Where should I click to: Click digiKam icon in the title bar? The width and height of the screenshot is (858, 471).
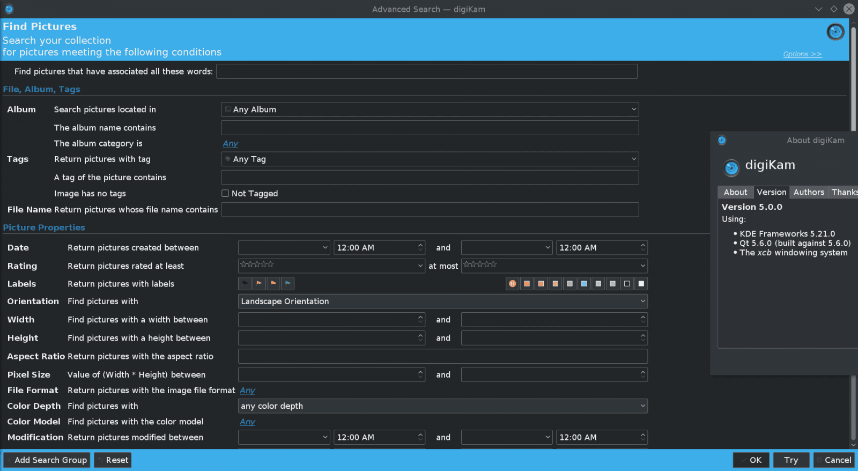9,9
